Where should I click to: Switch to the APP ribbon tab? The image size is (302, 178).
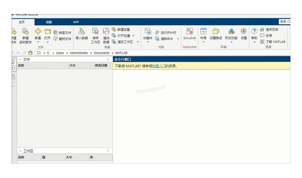pos(76,22)
